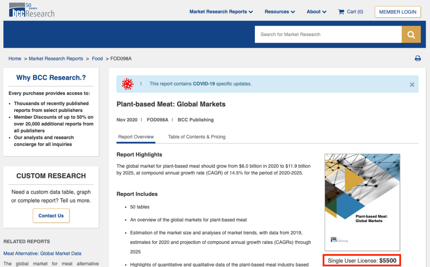Image resolution: width=430 pixels, height=267 pixels.
Task: Click the magnifier search button
Action: (x=411, y=34)
